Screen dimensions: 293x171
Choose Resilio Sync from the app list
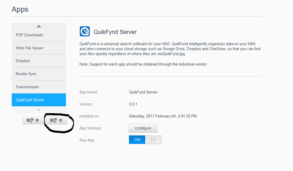[x=39, y=74]
